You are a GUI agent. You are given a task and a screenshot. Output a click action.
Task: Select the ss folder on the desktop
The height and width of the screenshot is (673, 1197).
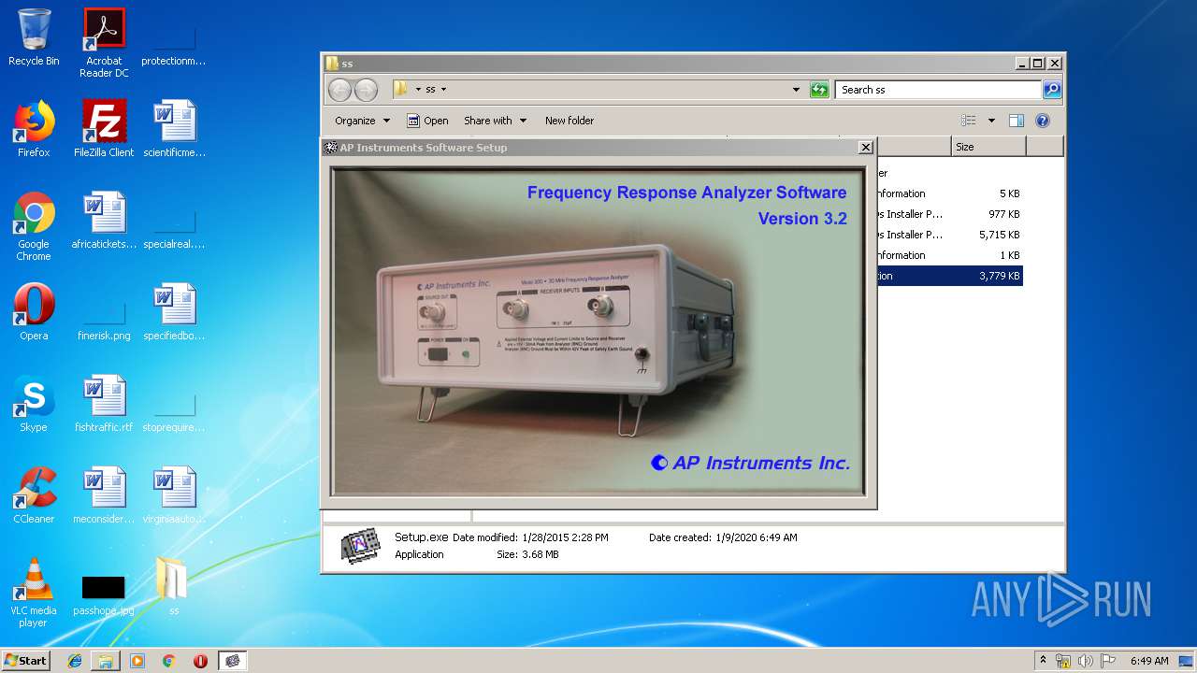tap(174, 585)
